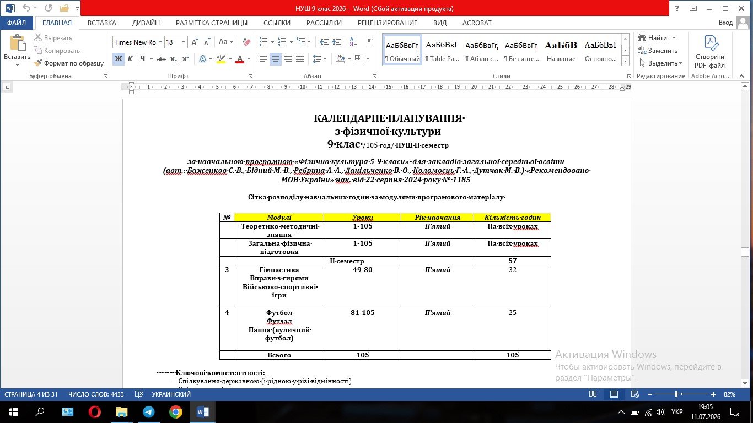Click Найти (find) button
Viewport: 753px width, 423px height.
(653, 37)
